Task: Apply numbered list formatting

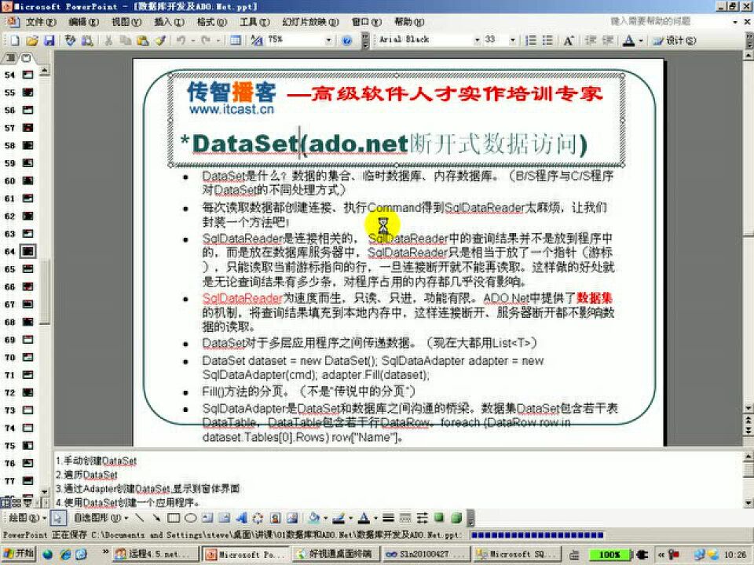Action: pos(530,40)
